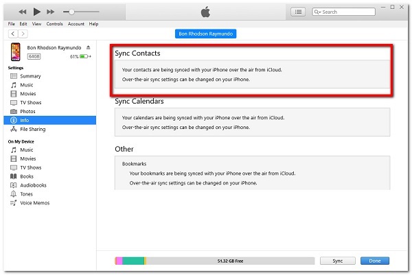Click the 51.32 GB Free storage label
Image resolution: width=412 pixels, height=275 pixels.
click(230, 261)
